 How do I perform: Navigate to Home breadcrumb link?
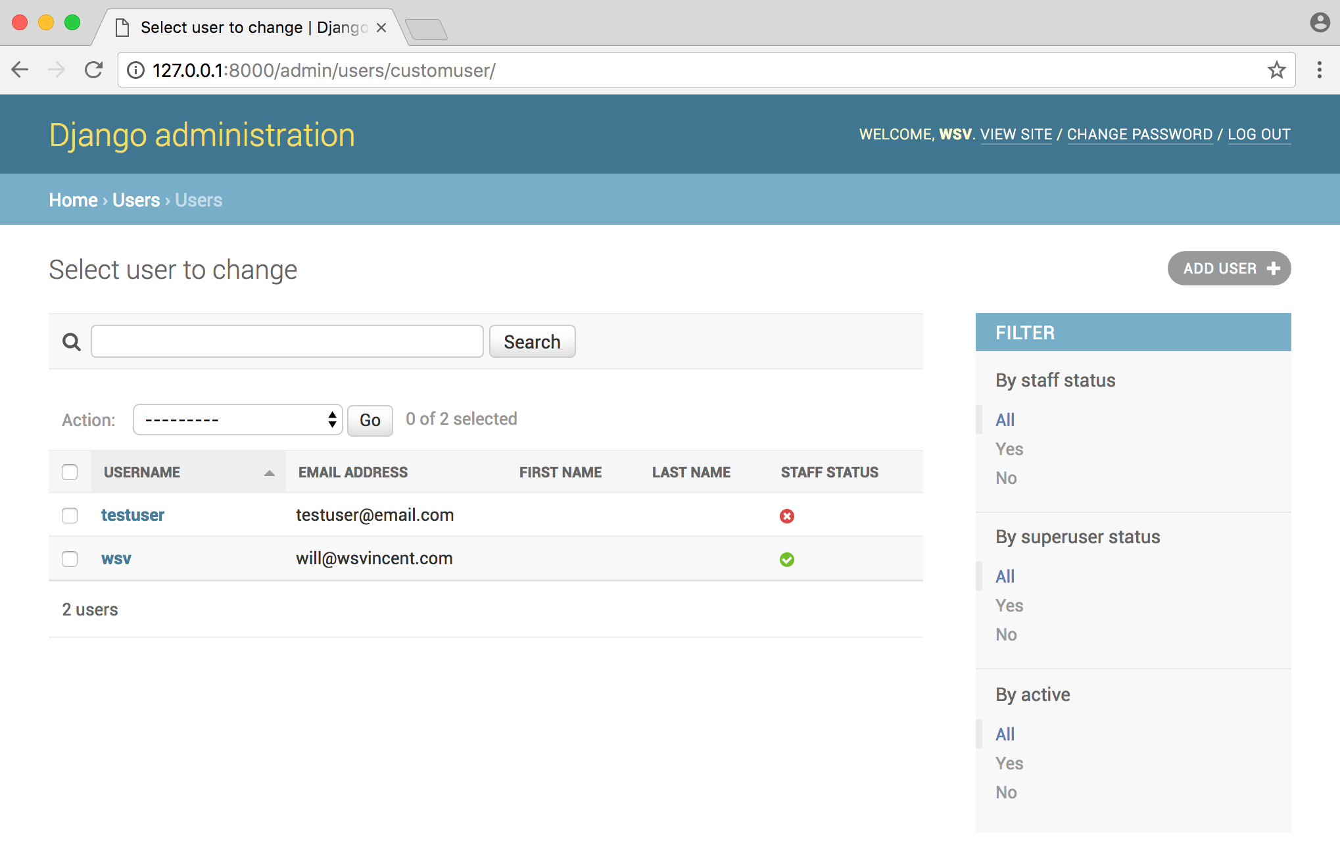pos(72,200)
